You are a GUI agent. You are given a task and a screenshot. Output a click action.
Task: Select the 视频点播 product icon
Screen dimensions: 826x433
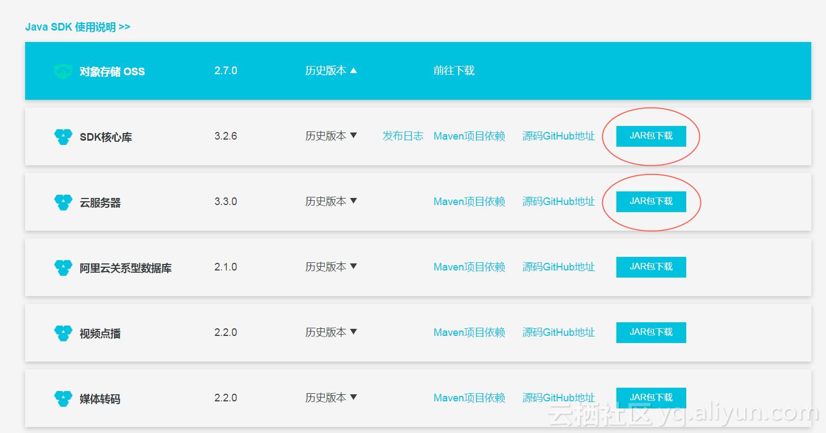coord(63,333)
